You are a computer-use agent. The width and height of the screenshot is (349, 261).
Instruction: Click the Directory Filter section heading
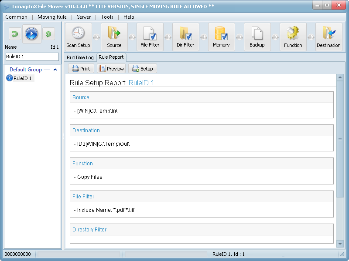pos(89,230)
